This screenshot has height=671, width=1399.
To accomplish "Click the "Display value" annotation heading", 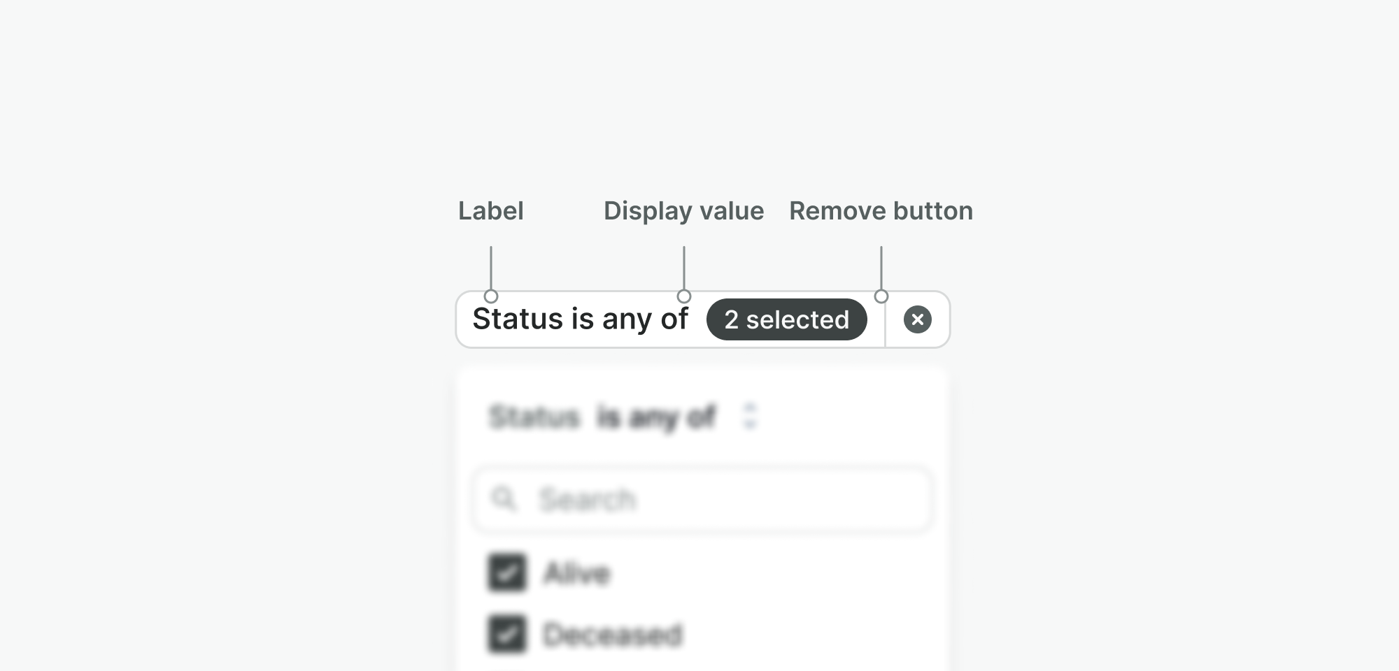I will coord(683,211).
